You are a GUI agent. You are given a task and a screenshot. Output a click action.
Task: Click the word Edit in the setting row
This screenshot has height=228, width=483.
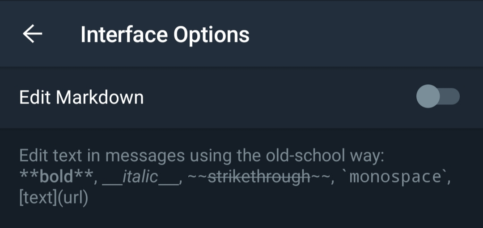coord(35,97)
